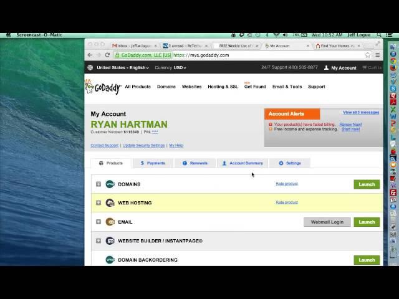Expand the DOMAINS section

(99, 184)
